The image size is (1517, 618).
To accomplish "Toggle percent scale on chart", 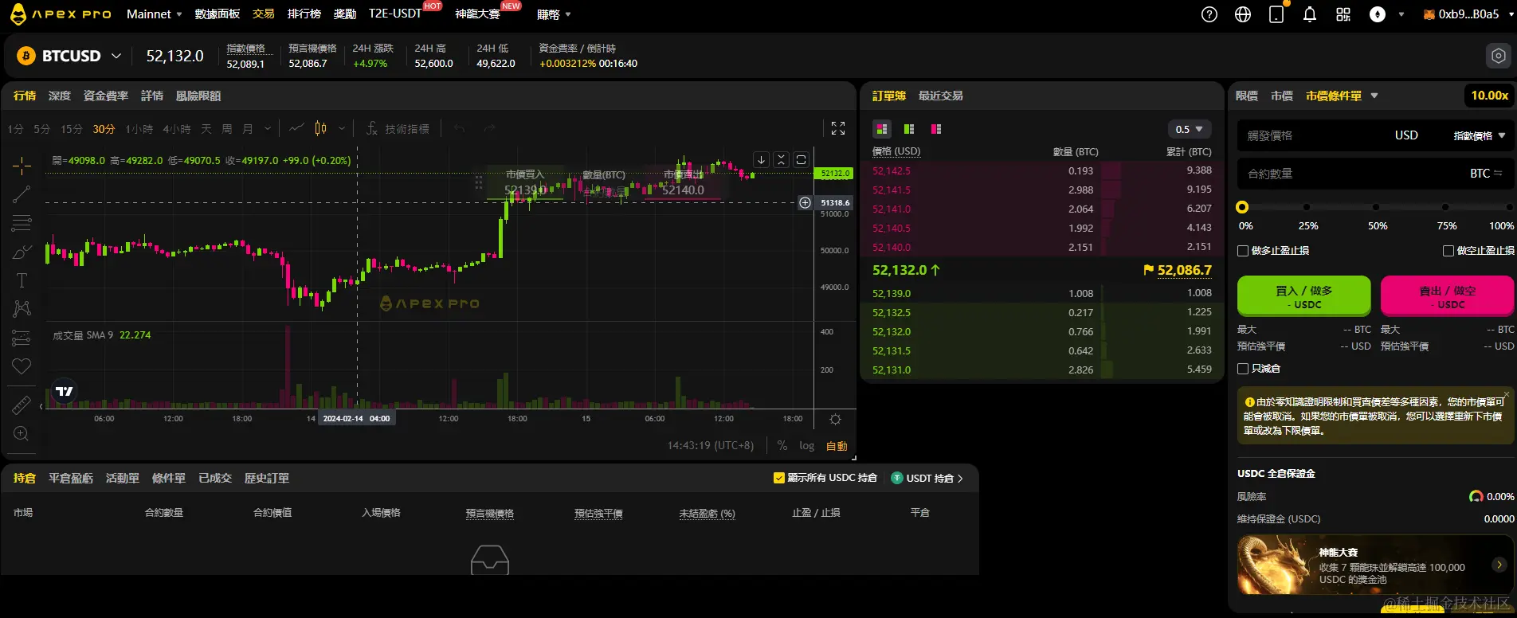I will (782, 446).
